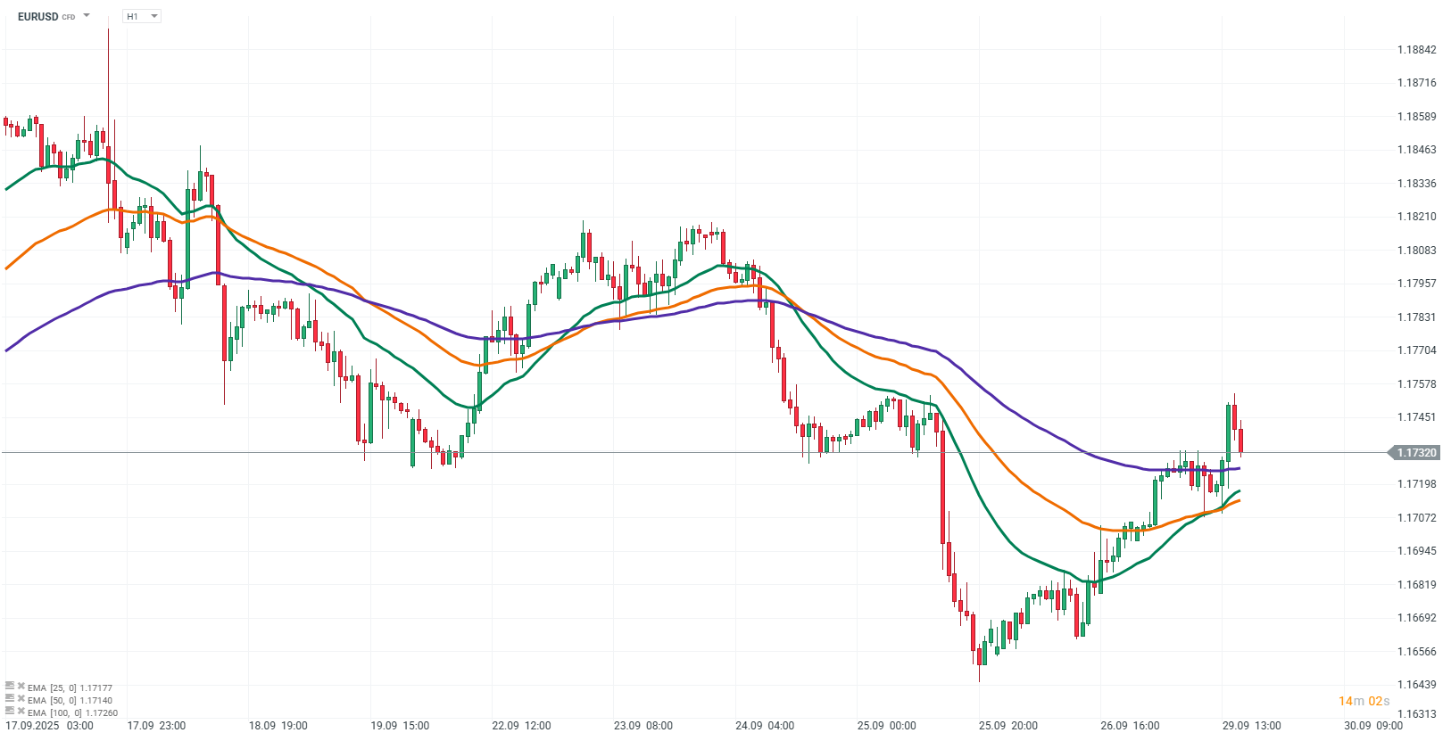
Task: Open settings for the EMA 50 indicator
Action: (10, 699)
